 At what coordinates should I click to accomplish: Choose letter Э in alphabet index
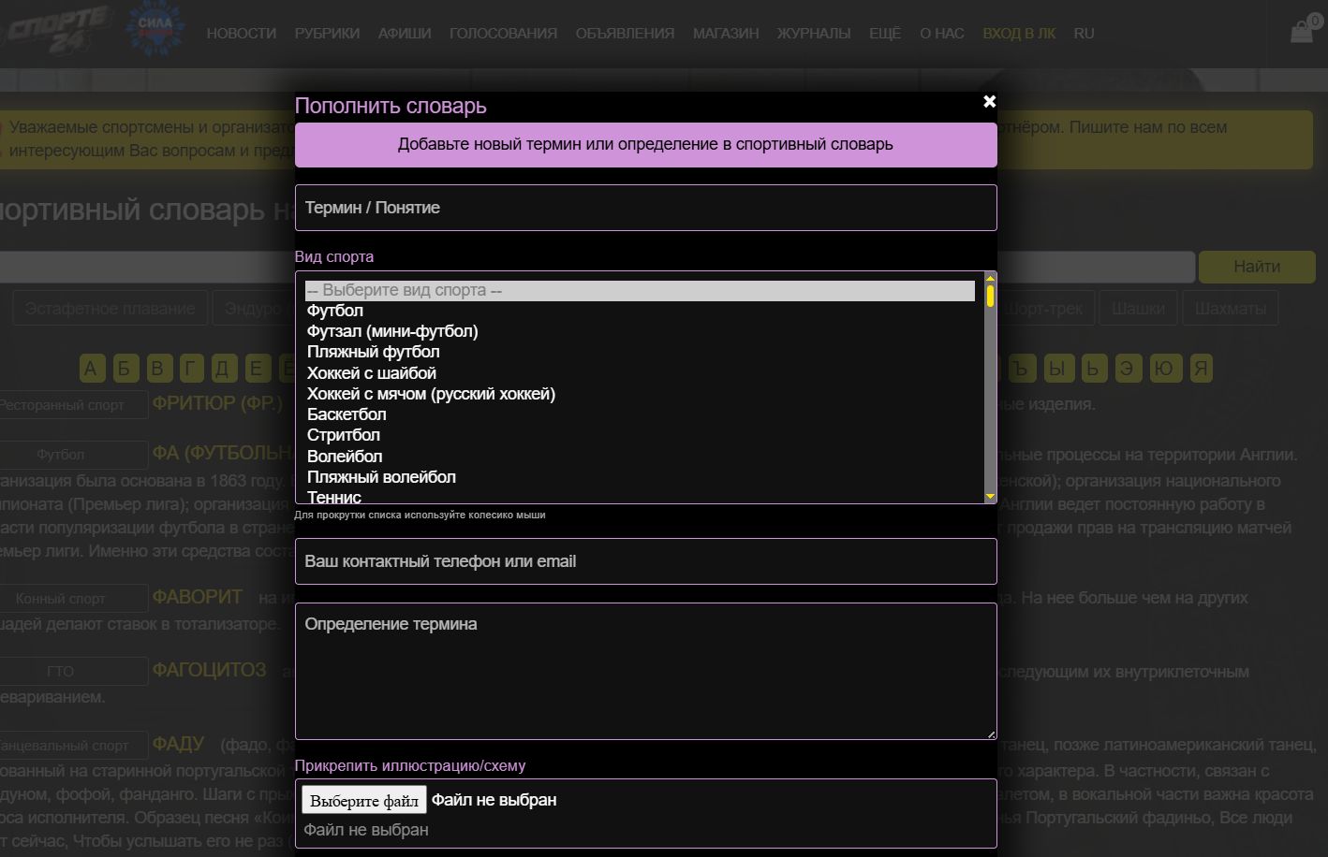point(1127,369)
